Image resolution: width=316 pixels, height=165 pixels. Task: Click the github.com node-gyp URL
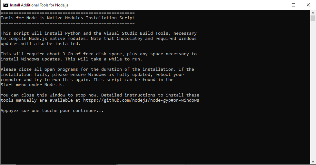[x=141, y=100]
